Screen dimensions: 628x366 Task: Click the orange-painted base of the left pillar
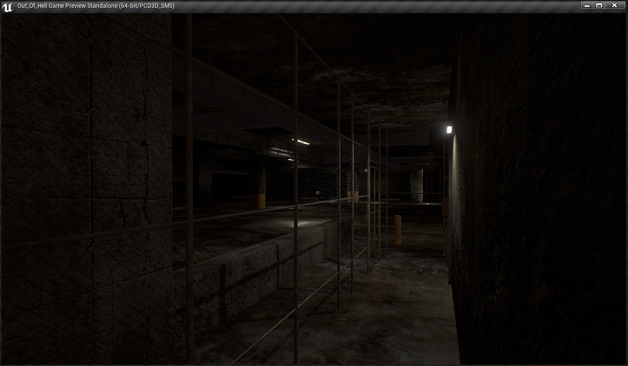pyautogui.click(x=257, y=202)
